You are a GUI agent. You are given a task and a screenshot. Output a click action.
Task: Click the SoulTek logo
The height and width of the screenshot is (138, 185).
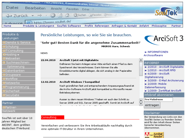(167, 13)
